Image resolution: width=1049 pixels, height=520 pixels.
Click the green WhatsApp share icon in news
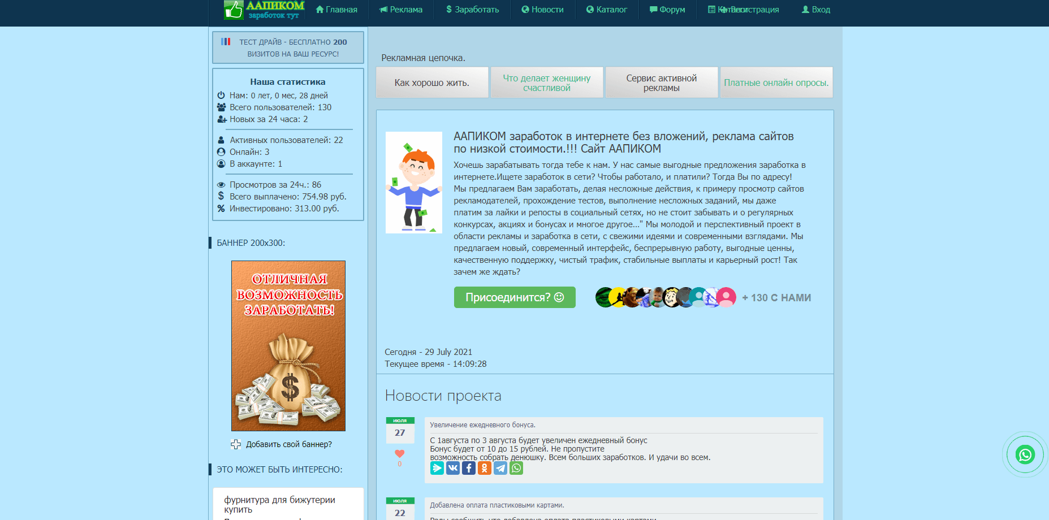[x=516, y=468]
